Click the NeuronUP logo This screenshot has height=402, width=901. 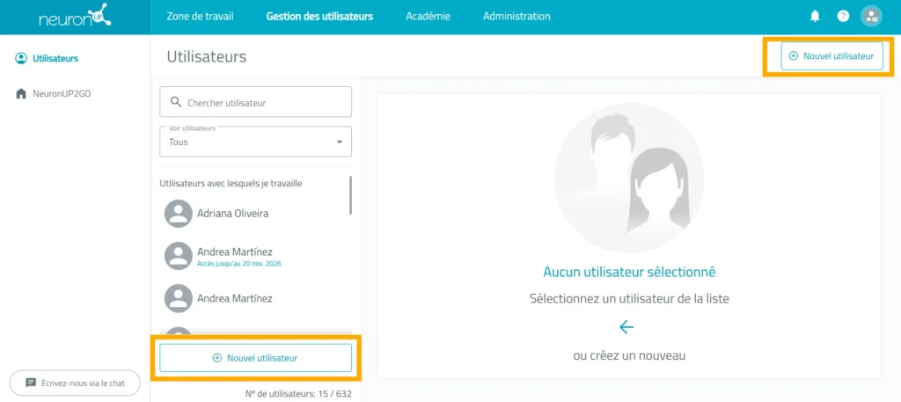point(75,16)
